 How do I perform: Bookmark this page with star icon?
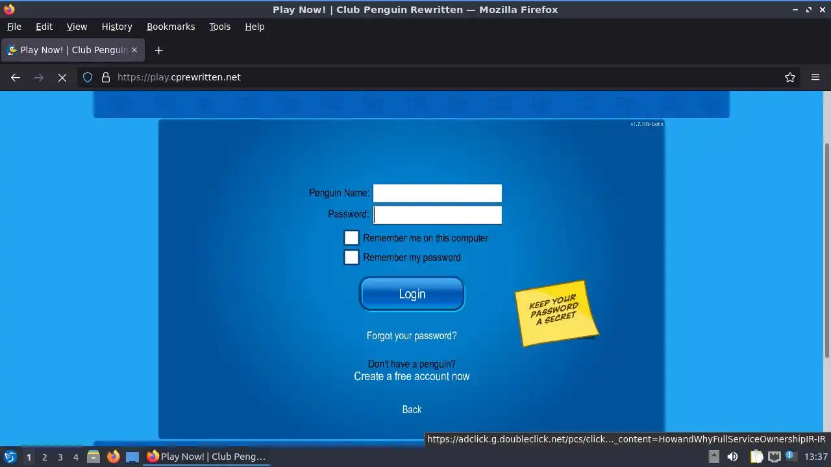click(790, 77)
